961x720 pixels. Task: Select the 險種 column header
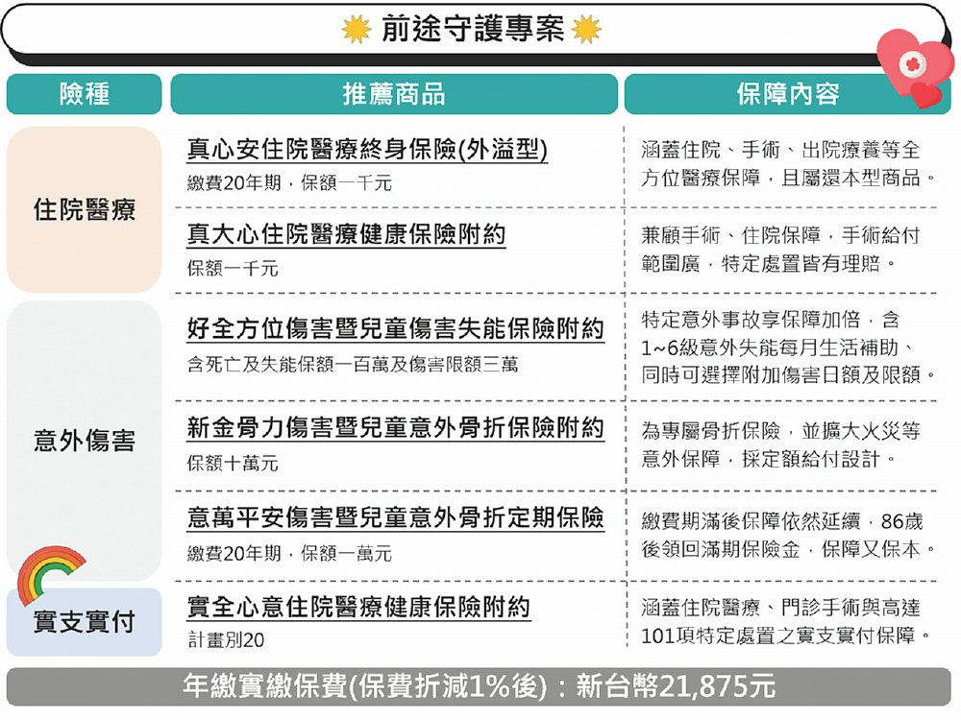85,93
